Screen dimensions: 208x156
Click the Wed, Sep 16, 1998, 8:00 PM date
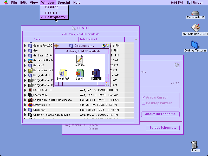[99, 90]
